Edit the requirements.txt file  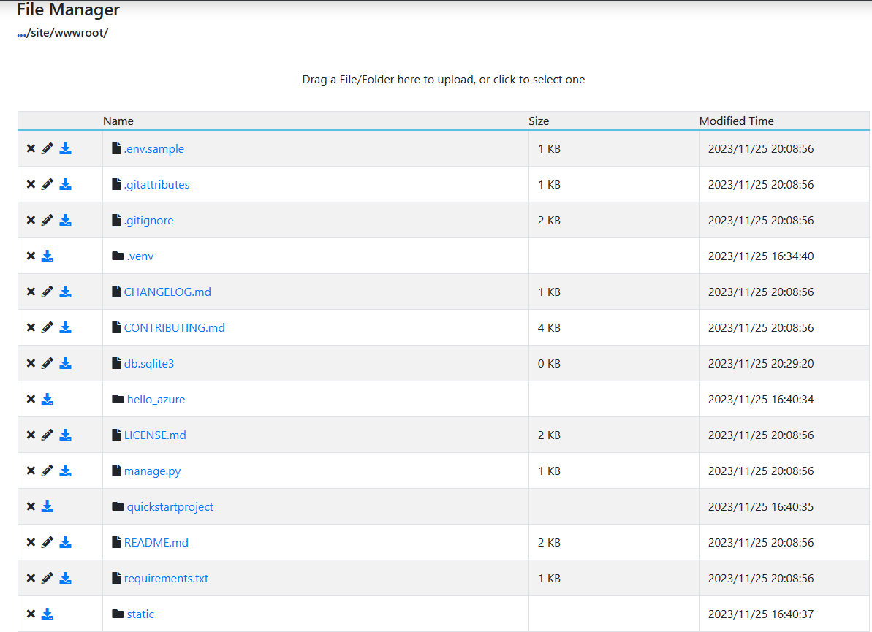click(48, 578)
